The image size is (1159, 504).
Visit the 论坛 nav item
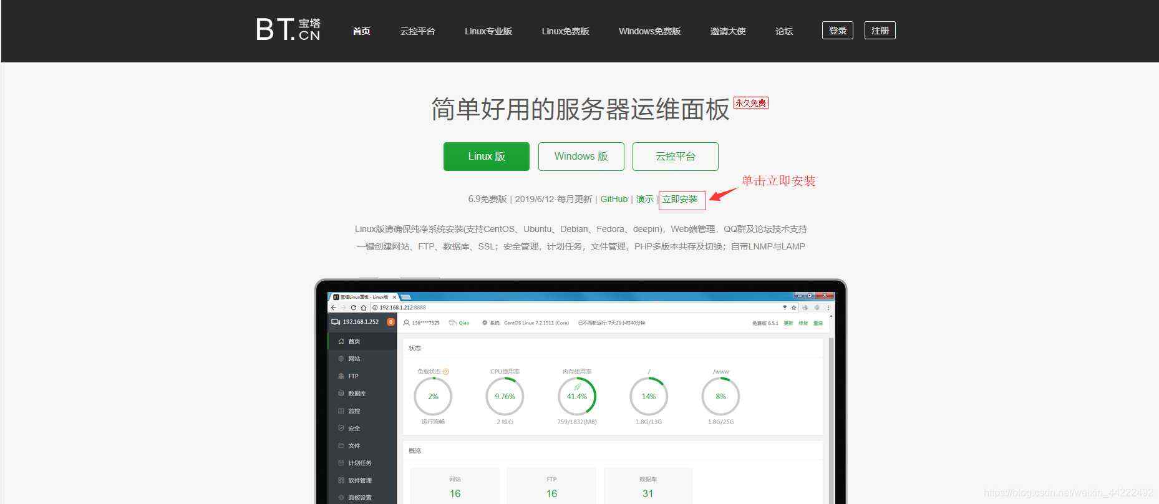(x=784, y=31)
